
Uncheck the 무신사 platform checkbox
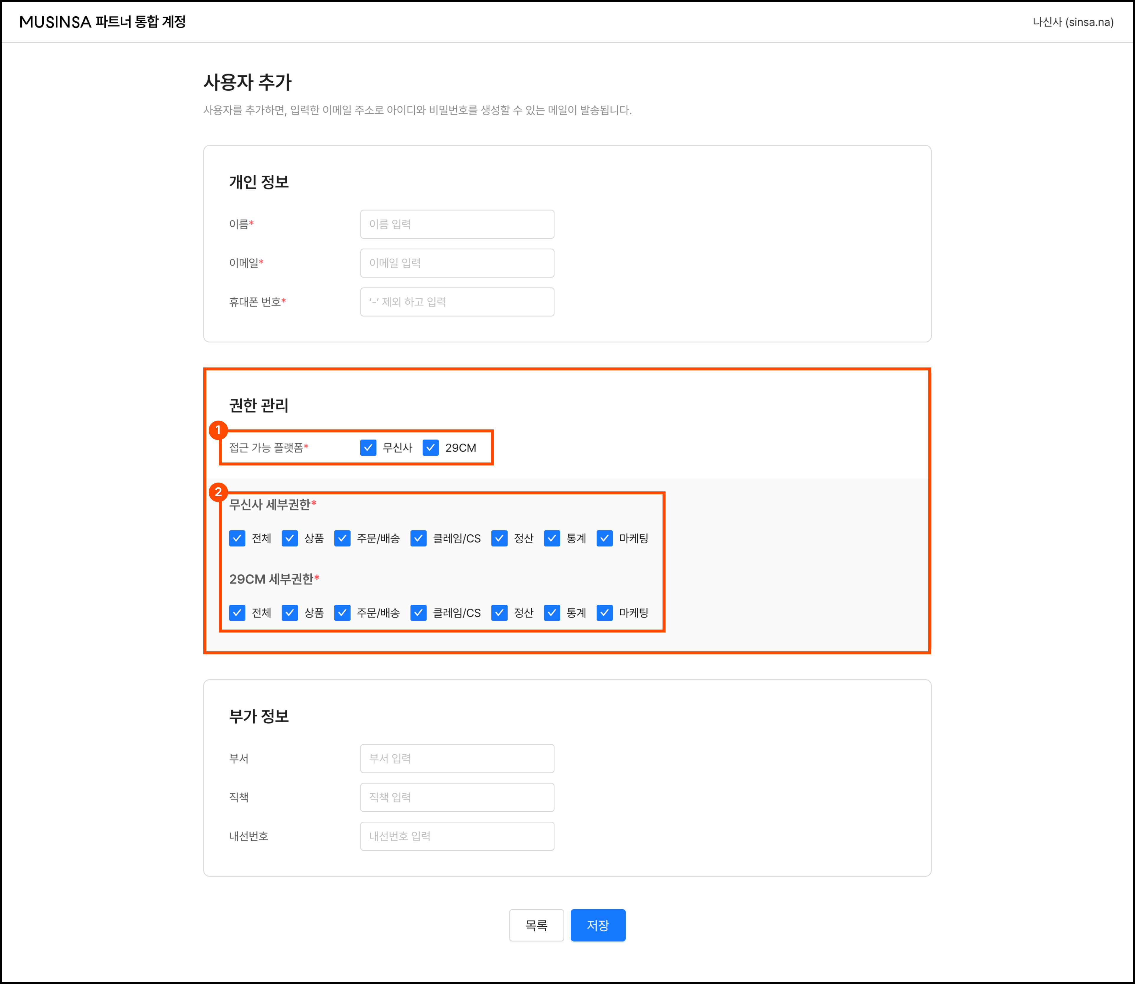pos(368,447)
